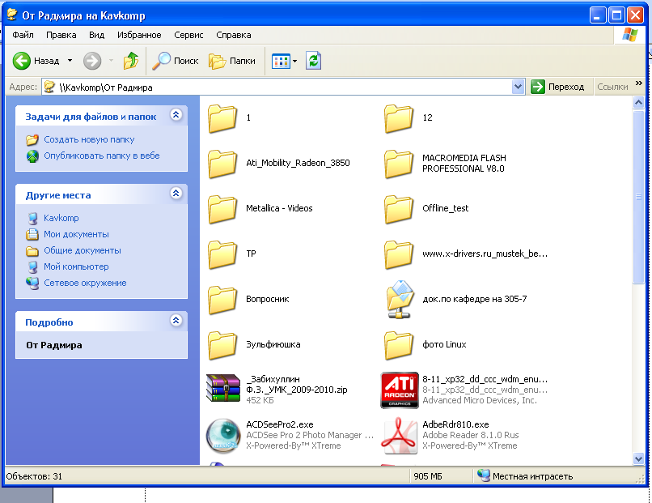Viewport: 652px width, 503px height.
Task: Select the Offline_test folder icon
Action: pyautogui.click(x=399, y=209)
